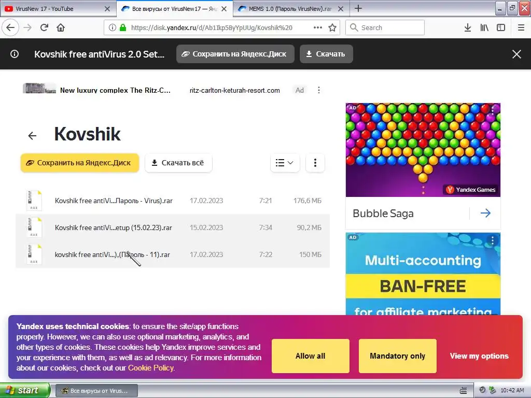531x398 pixels.
Task: Click the Скачать всё button
Action: click(x=178, y=163)
